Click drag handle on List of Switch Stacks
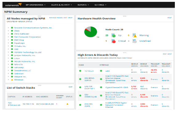 (39, 85)
